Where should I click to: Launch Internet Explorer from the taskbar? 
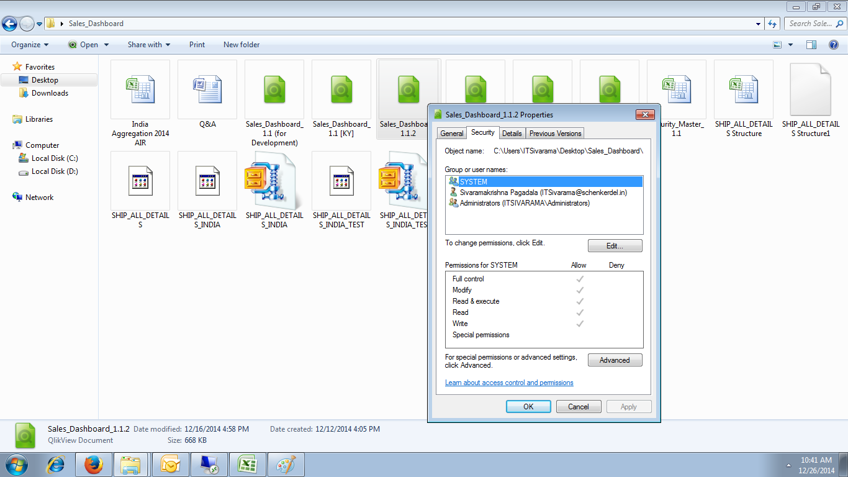(56, 465)
